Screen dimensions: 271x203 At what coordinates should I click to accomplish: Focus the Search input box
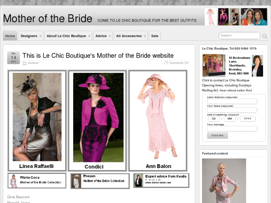coord(239,36)
